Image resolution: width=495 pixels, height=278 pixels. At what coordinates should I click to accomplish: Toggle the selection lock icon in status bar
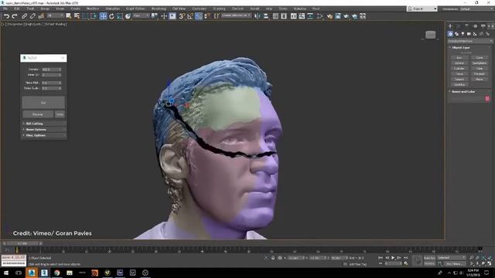[273, 258]
